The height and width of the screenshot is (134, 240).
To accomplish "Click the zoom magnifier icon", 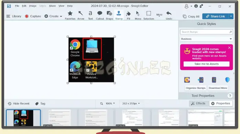I will (x=101, y=104).
